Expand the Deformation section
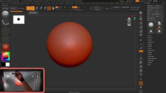The width and height of the screenshot is (166, 93). coord(151,42)
